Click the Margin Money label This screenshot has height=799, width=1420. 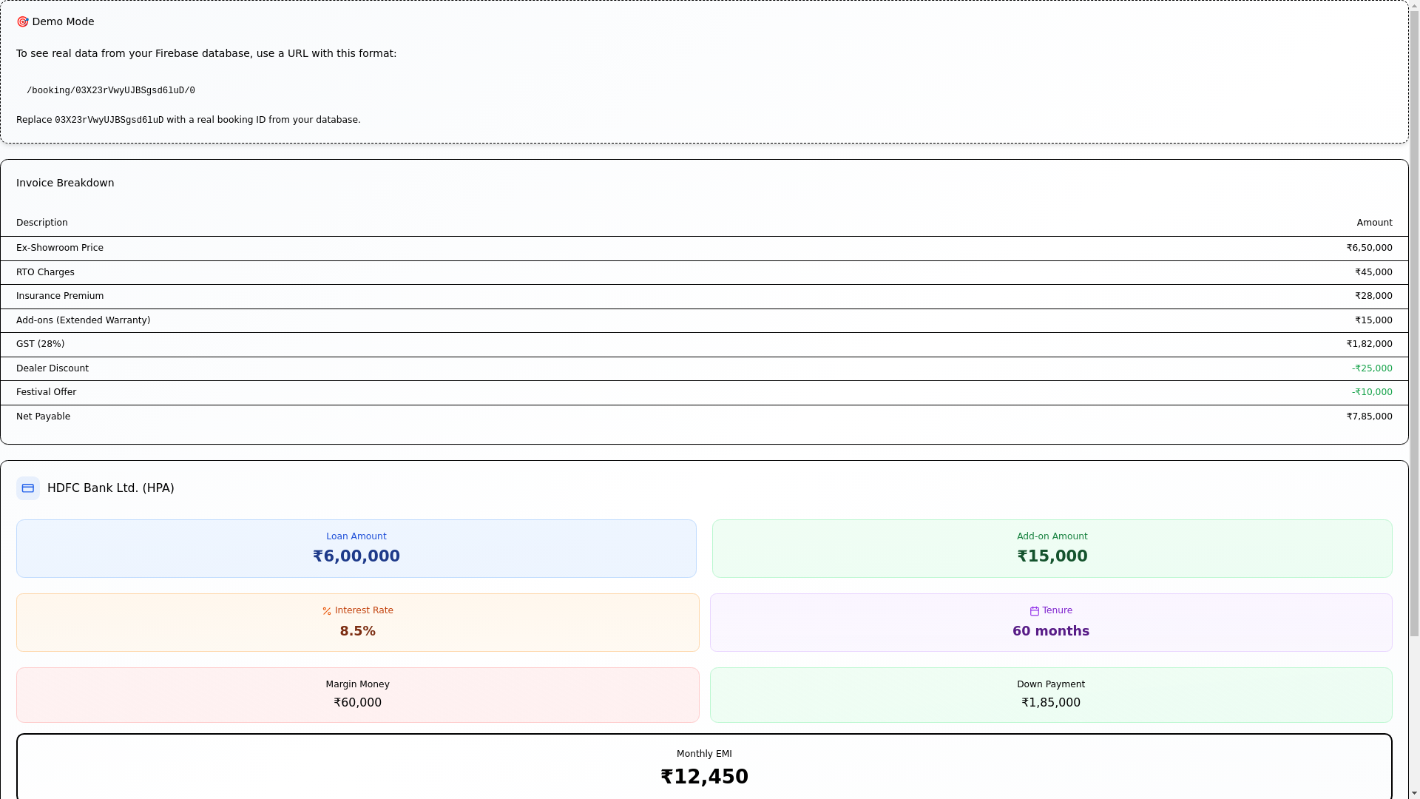pos(358,684)
